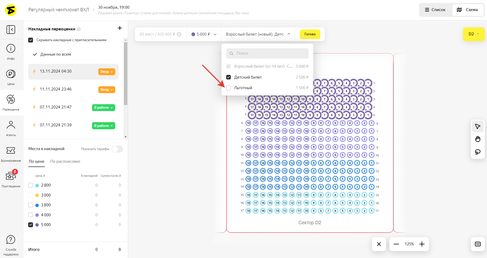
Task: Uncheck the Детский билет checkbox
Action: pos(229,77)
